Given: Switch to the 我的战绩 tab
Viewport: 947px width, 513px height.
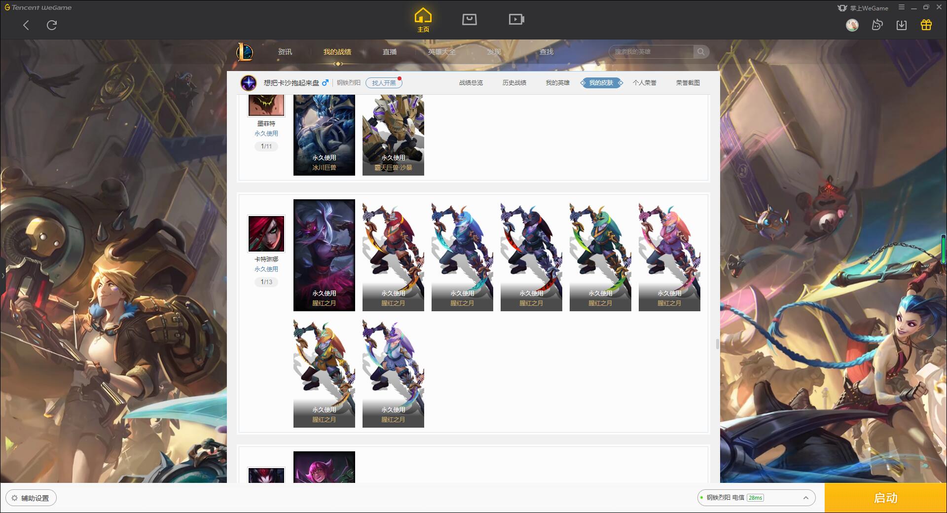Looking at the screenshot, I should [x=337, y=52].
